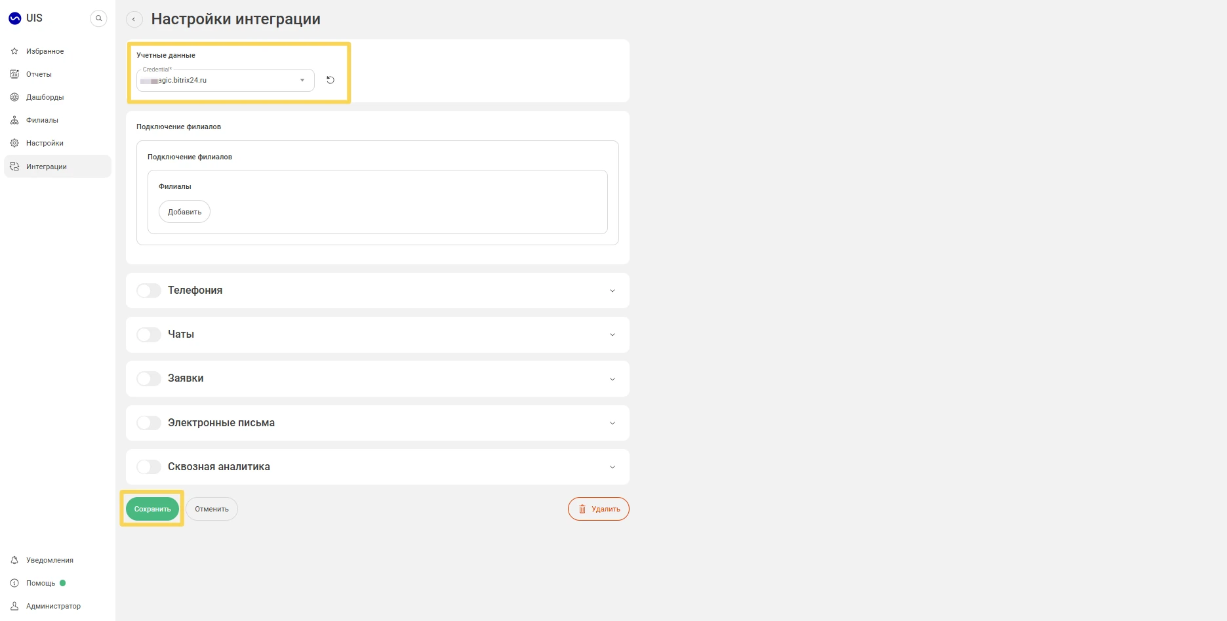This screenshot has height=621, width=1227.
Task: Open Дашборды icon in sidebar
Action: 14,97
